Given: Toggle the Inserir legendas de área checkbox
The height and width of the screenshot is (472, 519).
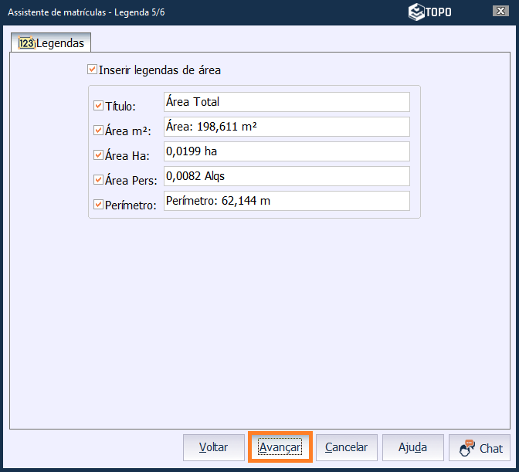Looking at the screenshot, I should coord(93,70).
